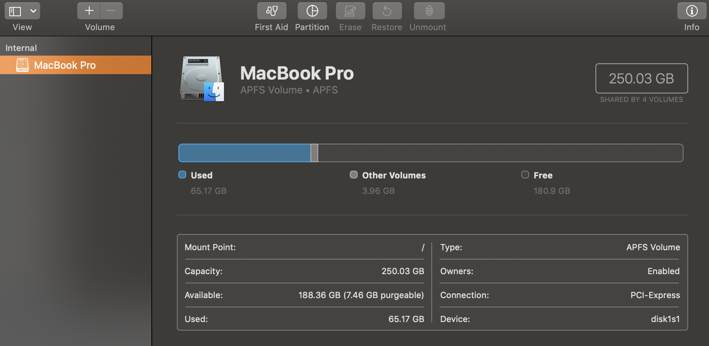Screen dimensions: 709x346
Task: Add a volume with the plus button
Action: (89, 11)
